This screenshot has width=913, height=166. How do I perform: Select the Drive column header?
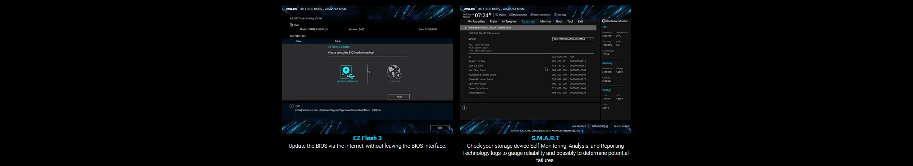298,41
